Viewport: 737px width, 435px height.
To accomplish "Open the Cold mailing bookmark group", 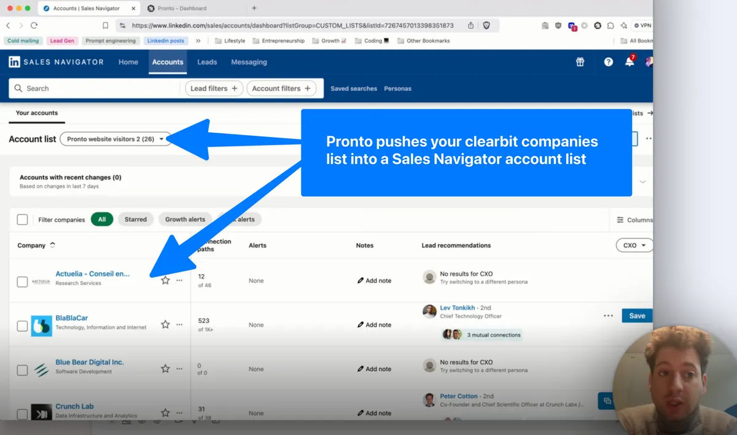I will pyautogui.click(x=23, y=41).
